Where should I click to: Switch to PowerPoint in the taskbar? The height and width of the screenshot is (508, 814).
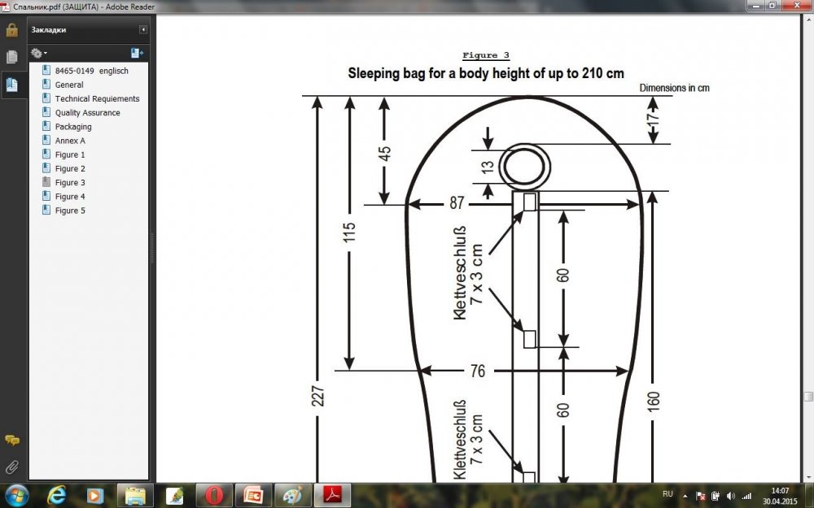click(252, 494)
